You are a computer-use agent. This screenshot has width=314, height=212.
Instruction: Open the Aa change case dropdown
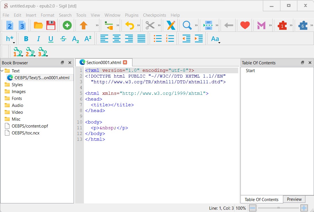click(215, 39)
